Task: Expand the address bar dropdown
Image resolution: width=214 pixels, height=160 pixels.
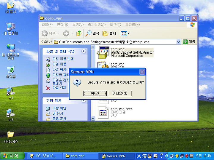Action: [178, 42]
